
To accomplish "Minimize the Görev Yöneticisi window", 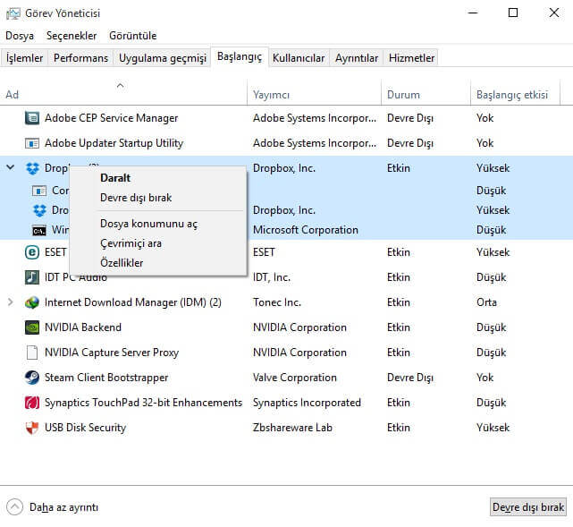I will (473, 13).
